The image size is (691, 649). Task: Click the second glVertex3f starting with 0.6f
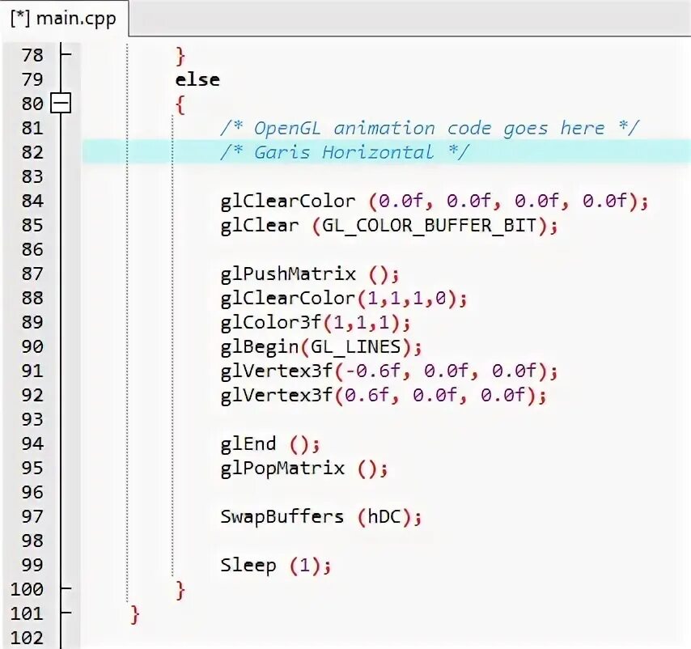tap(384, 395)
